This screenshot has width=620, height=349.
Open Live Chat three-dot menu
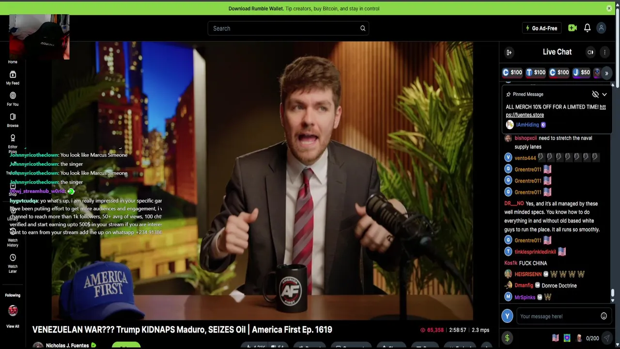pos(604,52)
